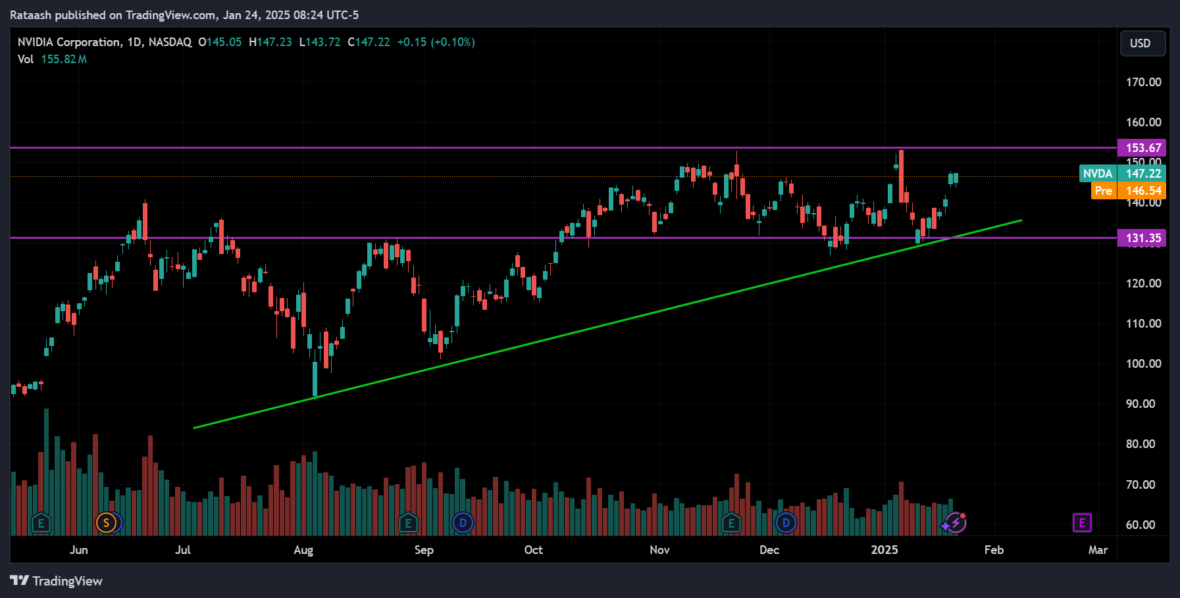Click the Dec label on time axis

(x=769, y=550)
